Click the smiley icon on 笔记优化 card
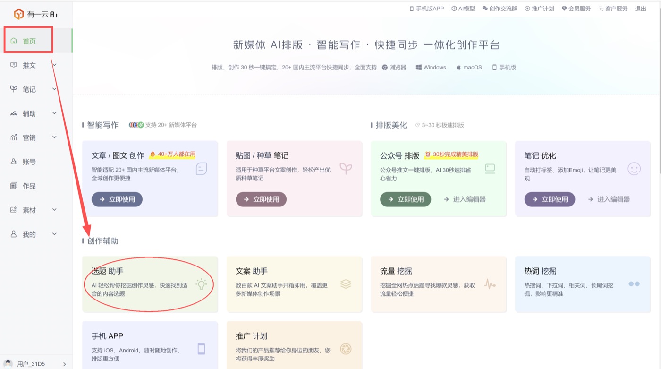 634,169
